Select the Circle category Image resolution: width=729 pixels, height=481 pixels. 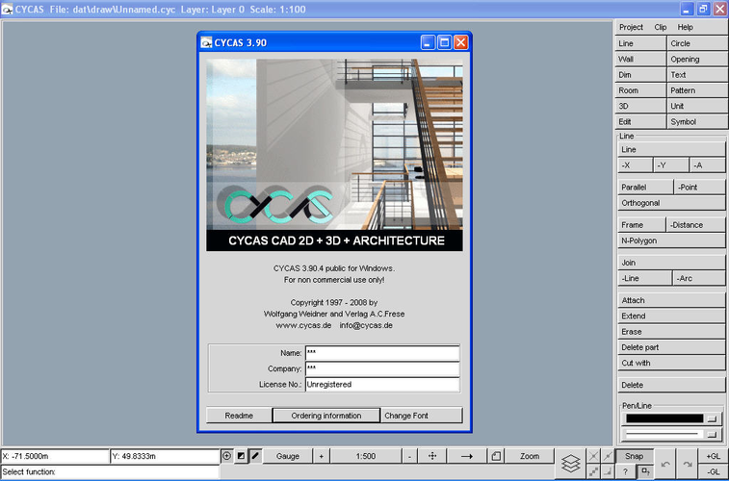click(x=697, y=43)
